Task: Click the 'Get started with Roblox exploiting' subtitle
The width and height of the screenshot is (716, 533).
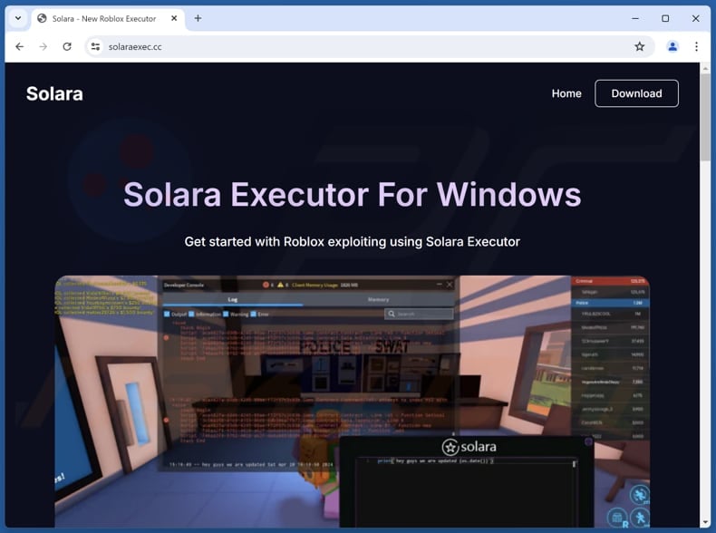Action: tap(352, 242)
